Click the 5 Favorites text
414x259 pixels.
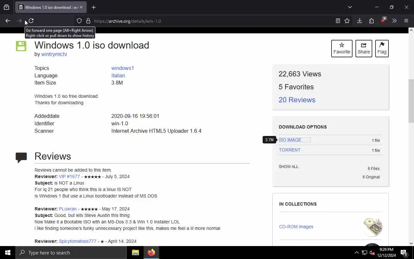pyautogui.click(x=296, y=87)
